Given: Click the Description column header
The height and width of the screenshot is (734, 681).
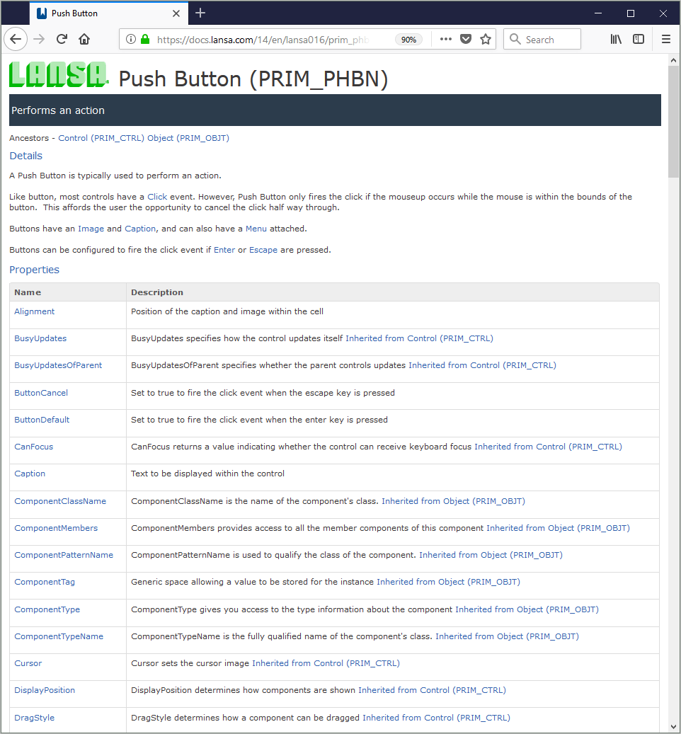Looking at the screenshot, I should coord(157,292).
